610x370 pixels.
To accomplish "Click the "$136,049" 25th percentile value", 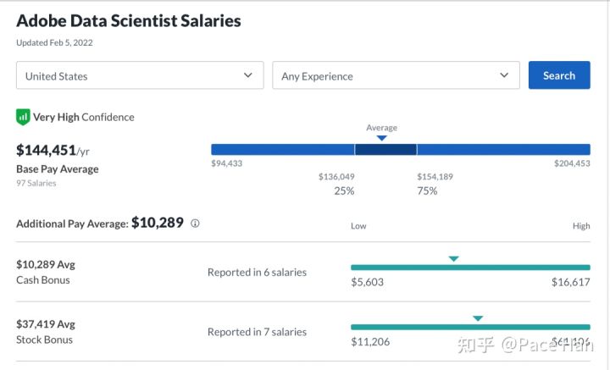I will (336, 177).
